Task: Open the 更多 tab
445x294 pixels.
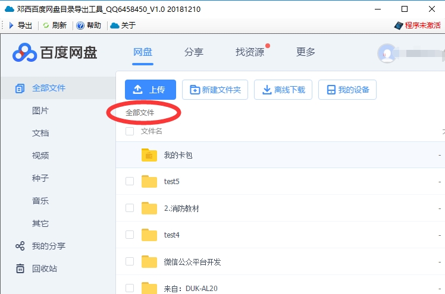Action: tap(306, 52)
